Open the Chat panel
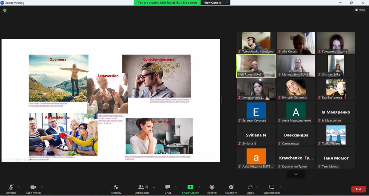Screen dimensions: 369x196 click(x=168, y=189)
